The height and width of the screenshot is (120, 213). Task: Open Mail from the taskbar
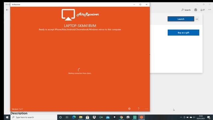click(x=108, y=117)
